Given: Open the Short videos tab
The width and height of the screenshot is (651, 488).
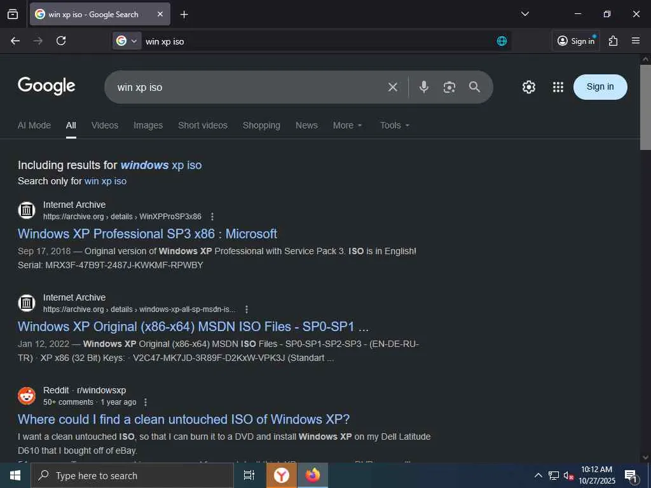Looking at the screenshot, I should (203, 125).
